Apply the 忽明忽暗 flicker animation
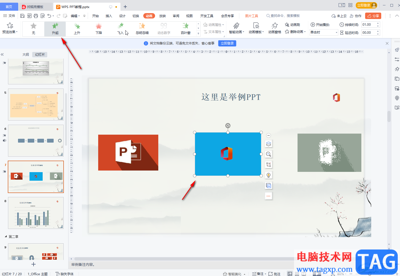 coord(142,29)
